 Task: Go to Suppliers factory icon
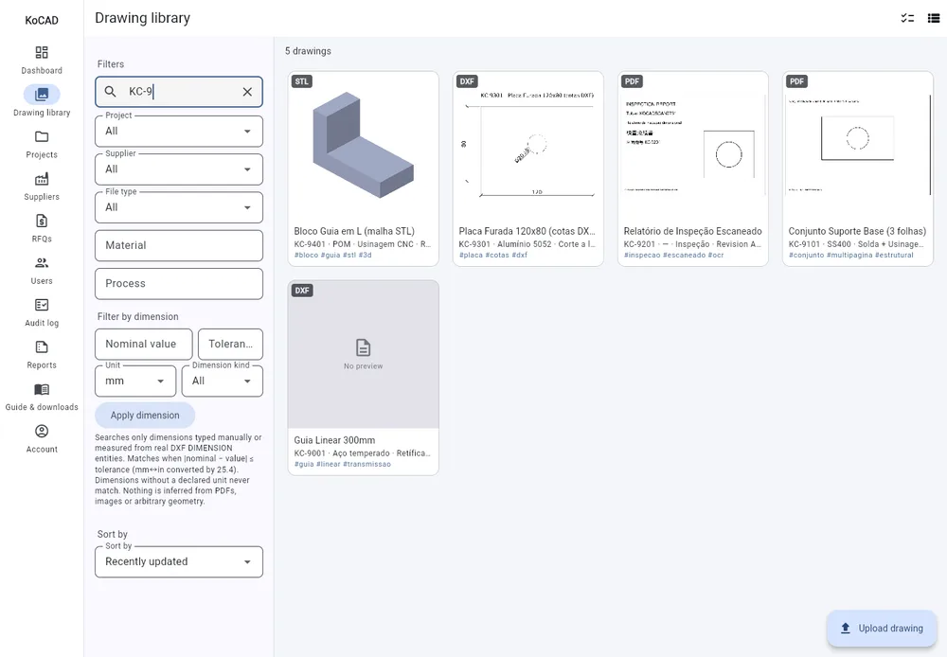coord(42,179)
